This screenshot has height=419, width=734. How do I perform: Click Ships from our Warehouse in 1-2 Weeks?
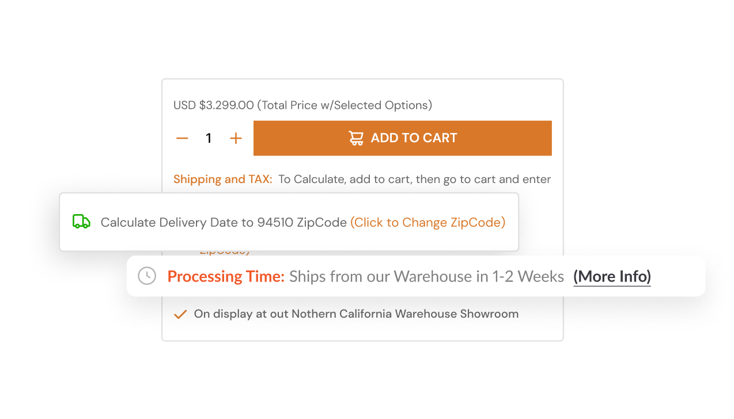tap(426, 277)
